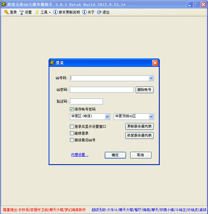Click the info icon beside 版本更新说明
This screenshot has width=208, height=214.
point(55,12)
